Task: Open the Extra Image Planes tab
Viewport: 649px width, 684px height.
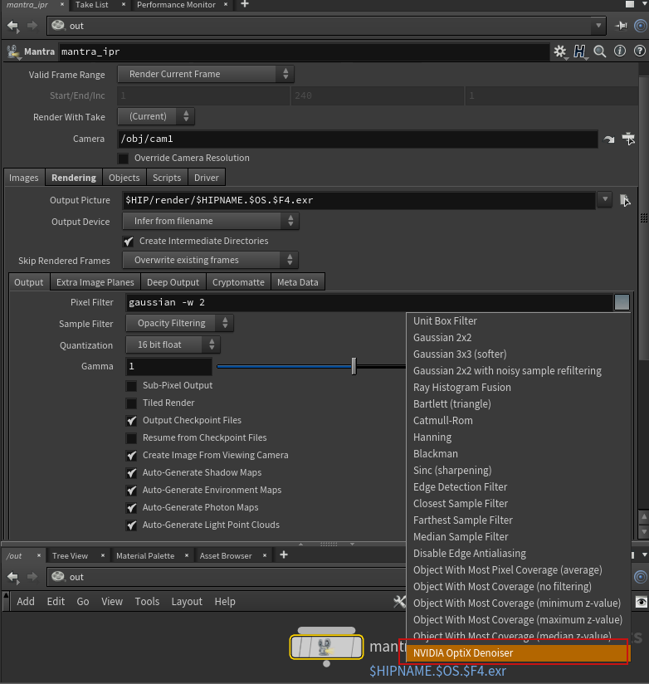Action: (95, 282)
